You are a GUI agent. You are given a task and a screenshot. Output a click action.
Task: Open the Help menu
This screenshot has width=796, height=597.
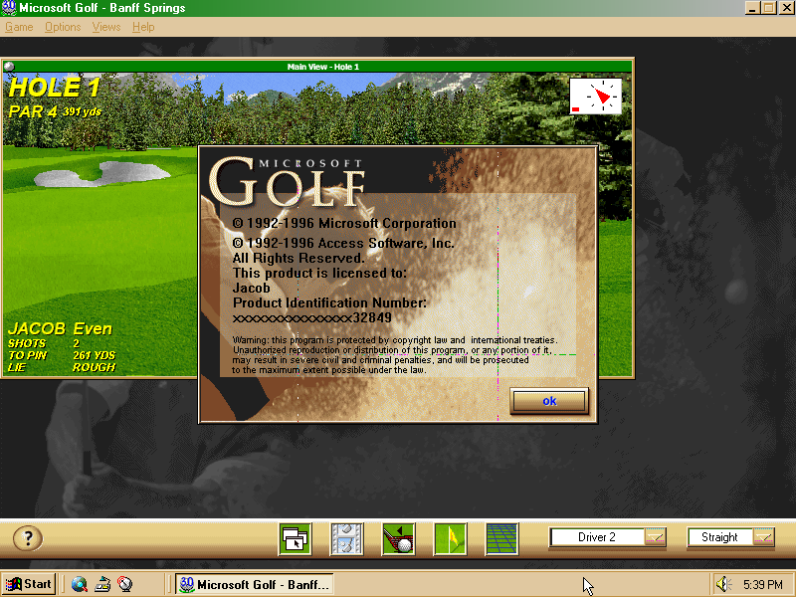pos(143,27)
